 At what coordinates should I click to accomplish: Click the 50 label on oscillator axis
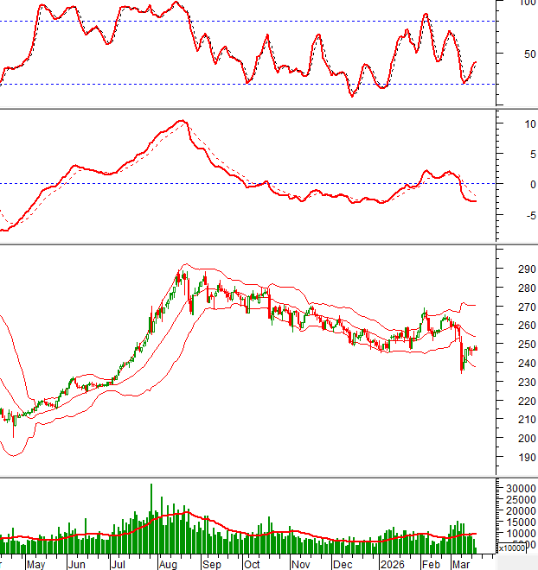[516, 54]
